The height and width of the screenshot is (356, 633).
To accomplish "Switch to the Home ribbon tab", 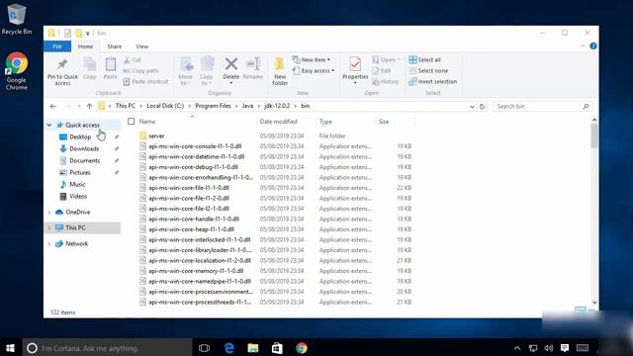I will (85, 46).
